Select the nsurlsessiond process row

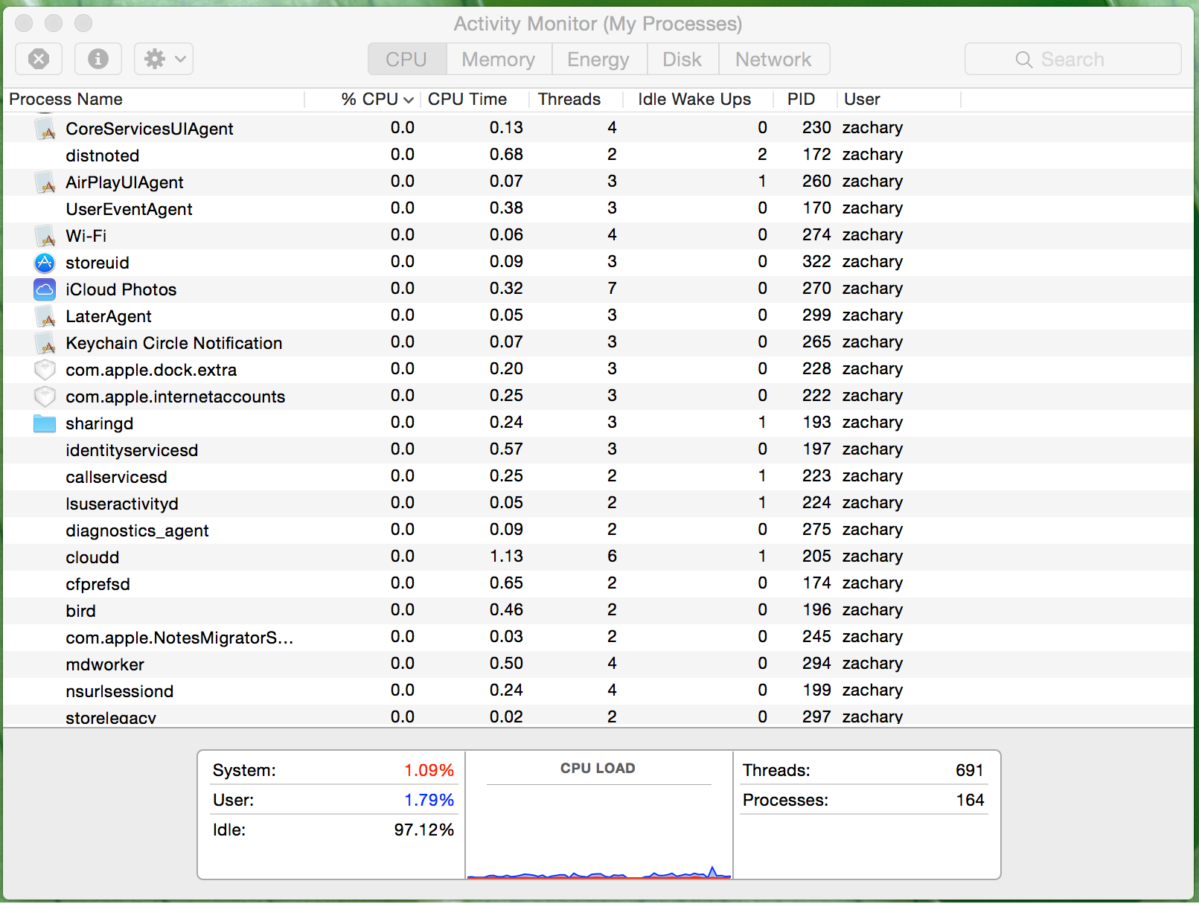(598, 690)
